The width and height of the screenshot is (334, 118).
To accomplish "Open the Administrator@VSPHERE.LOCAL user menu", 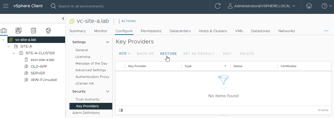I will pyautogui.click(x=262, y=6).
